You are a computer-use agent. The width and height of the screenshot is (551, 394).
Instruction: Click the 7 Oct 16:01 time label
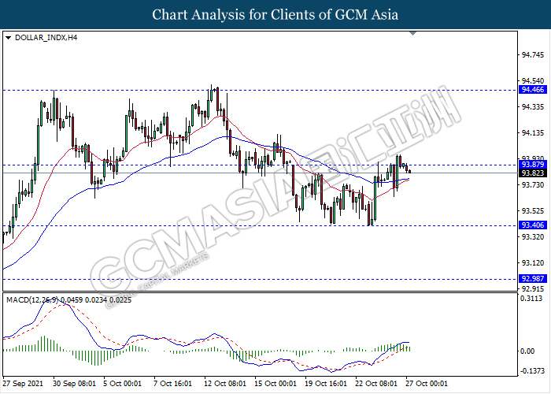click(174, 383)
